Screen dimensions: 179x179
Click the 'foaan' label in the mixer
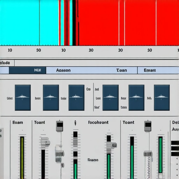(x=93, y=160)
